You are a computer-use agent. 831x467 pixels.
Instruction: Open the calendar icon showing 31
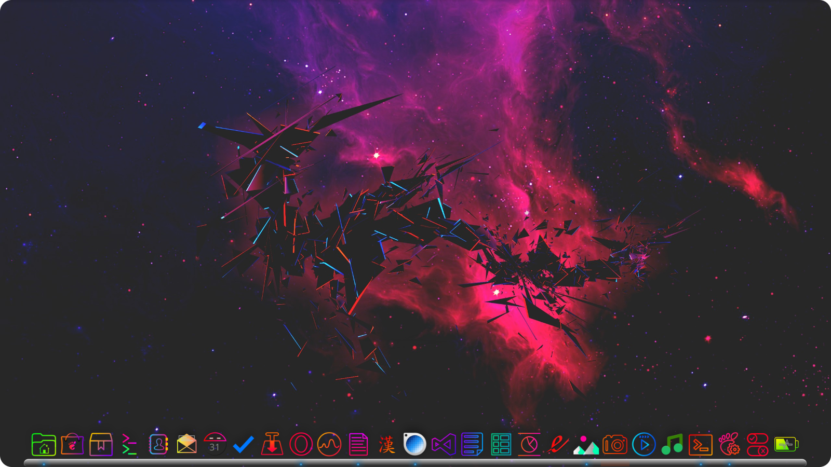pos(215,445)
